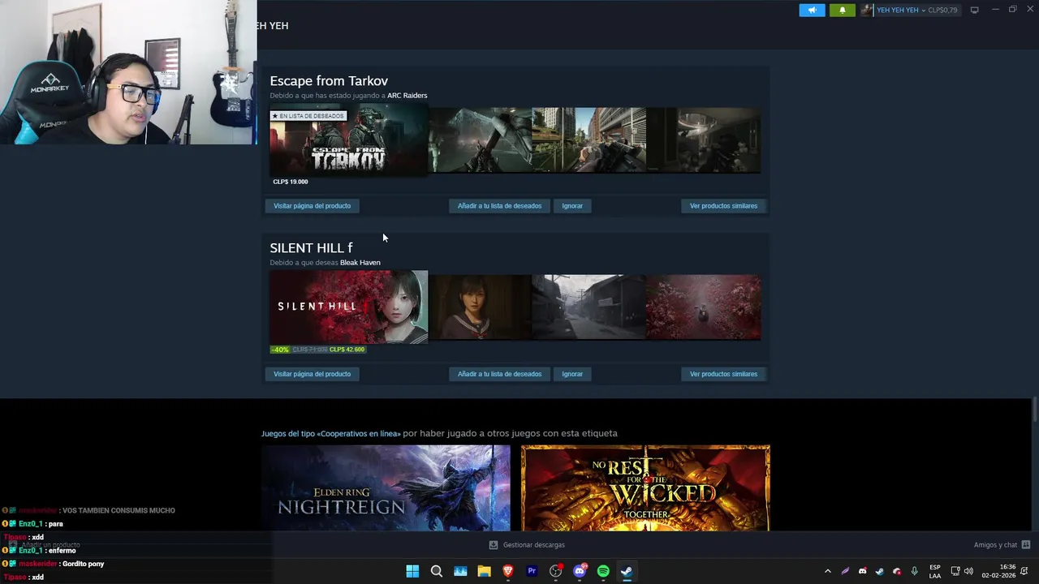
Task: Click the CLP$ 42.600 discounted price
Action: (347, 350)
